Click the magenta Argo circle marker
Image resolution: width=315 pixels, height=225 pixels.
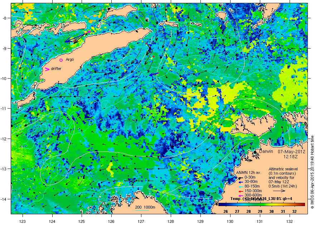click(61, 60)
